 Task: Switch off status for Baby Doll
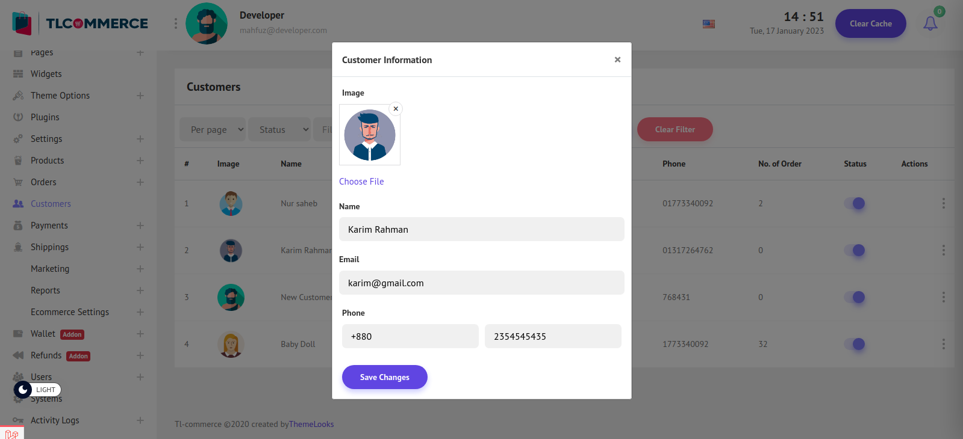click(855, 344)
